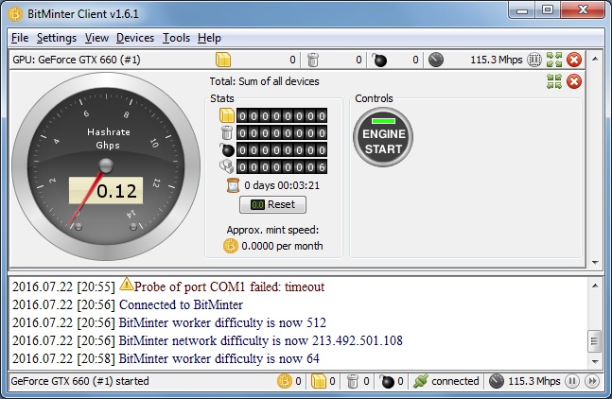Close the Total Sum of all devices panel
The image size is (612, 399).
click(574, 81)
